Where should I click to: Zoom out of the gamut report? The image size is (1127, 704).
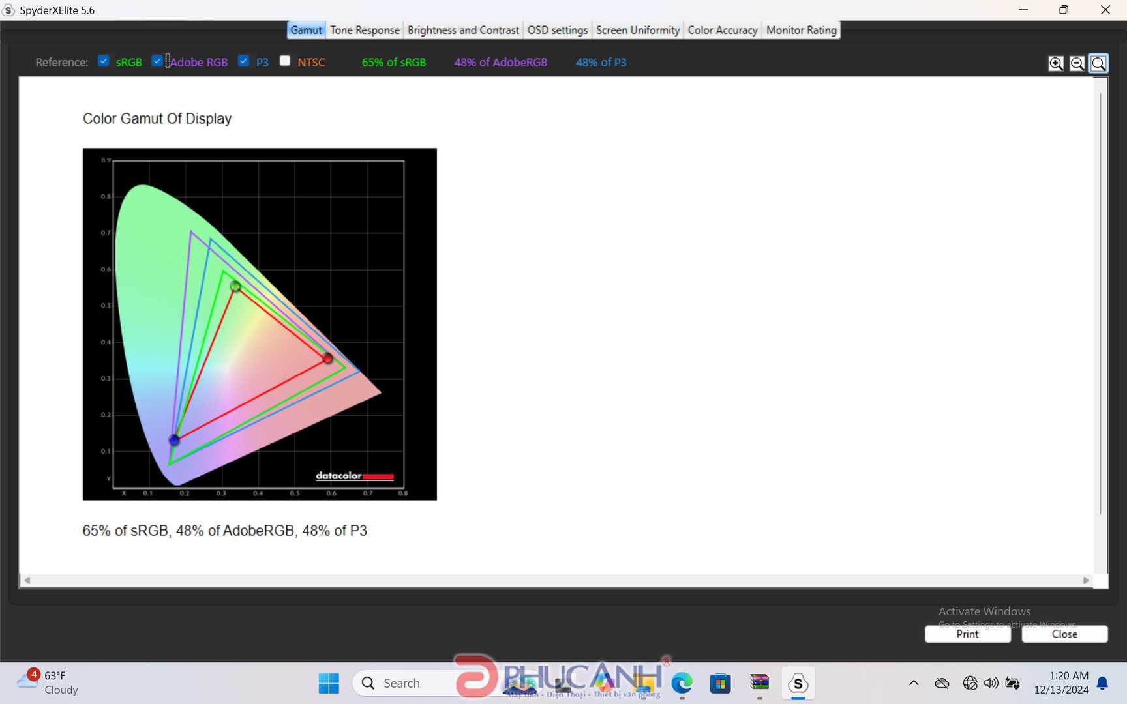pyautogui.click(x=1077, y=63)
